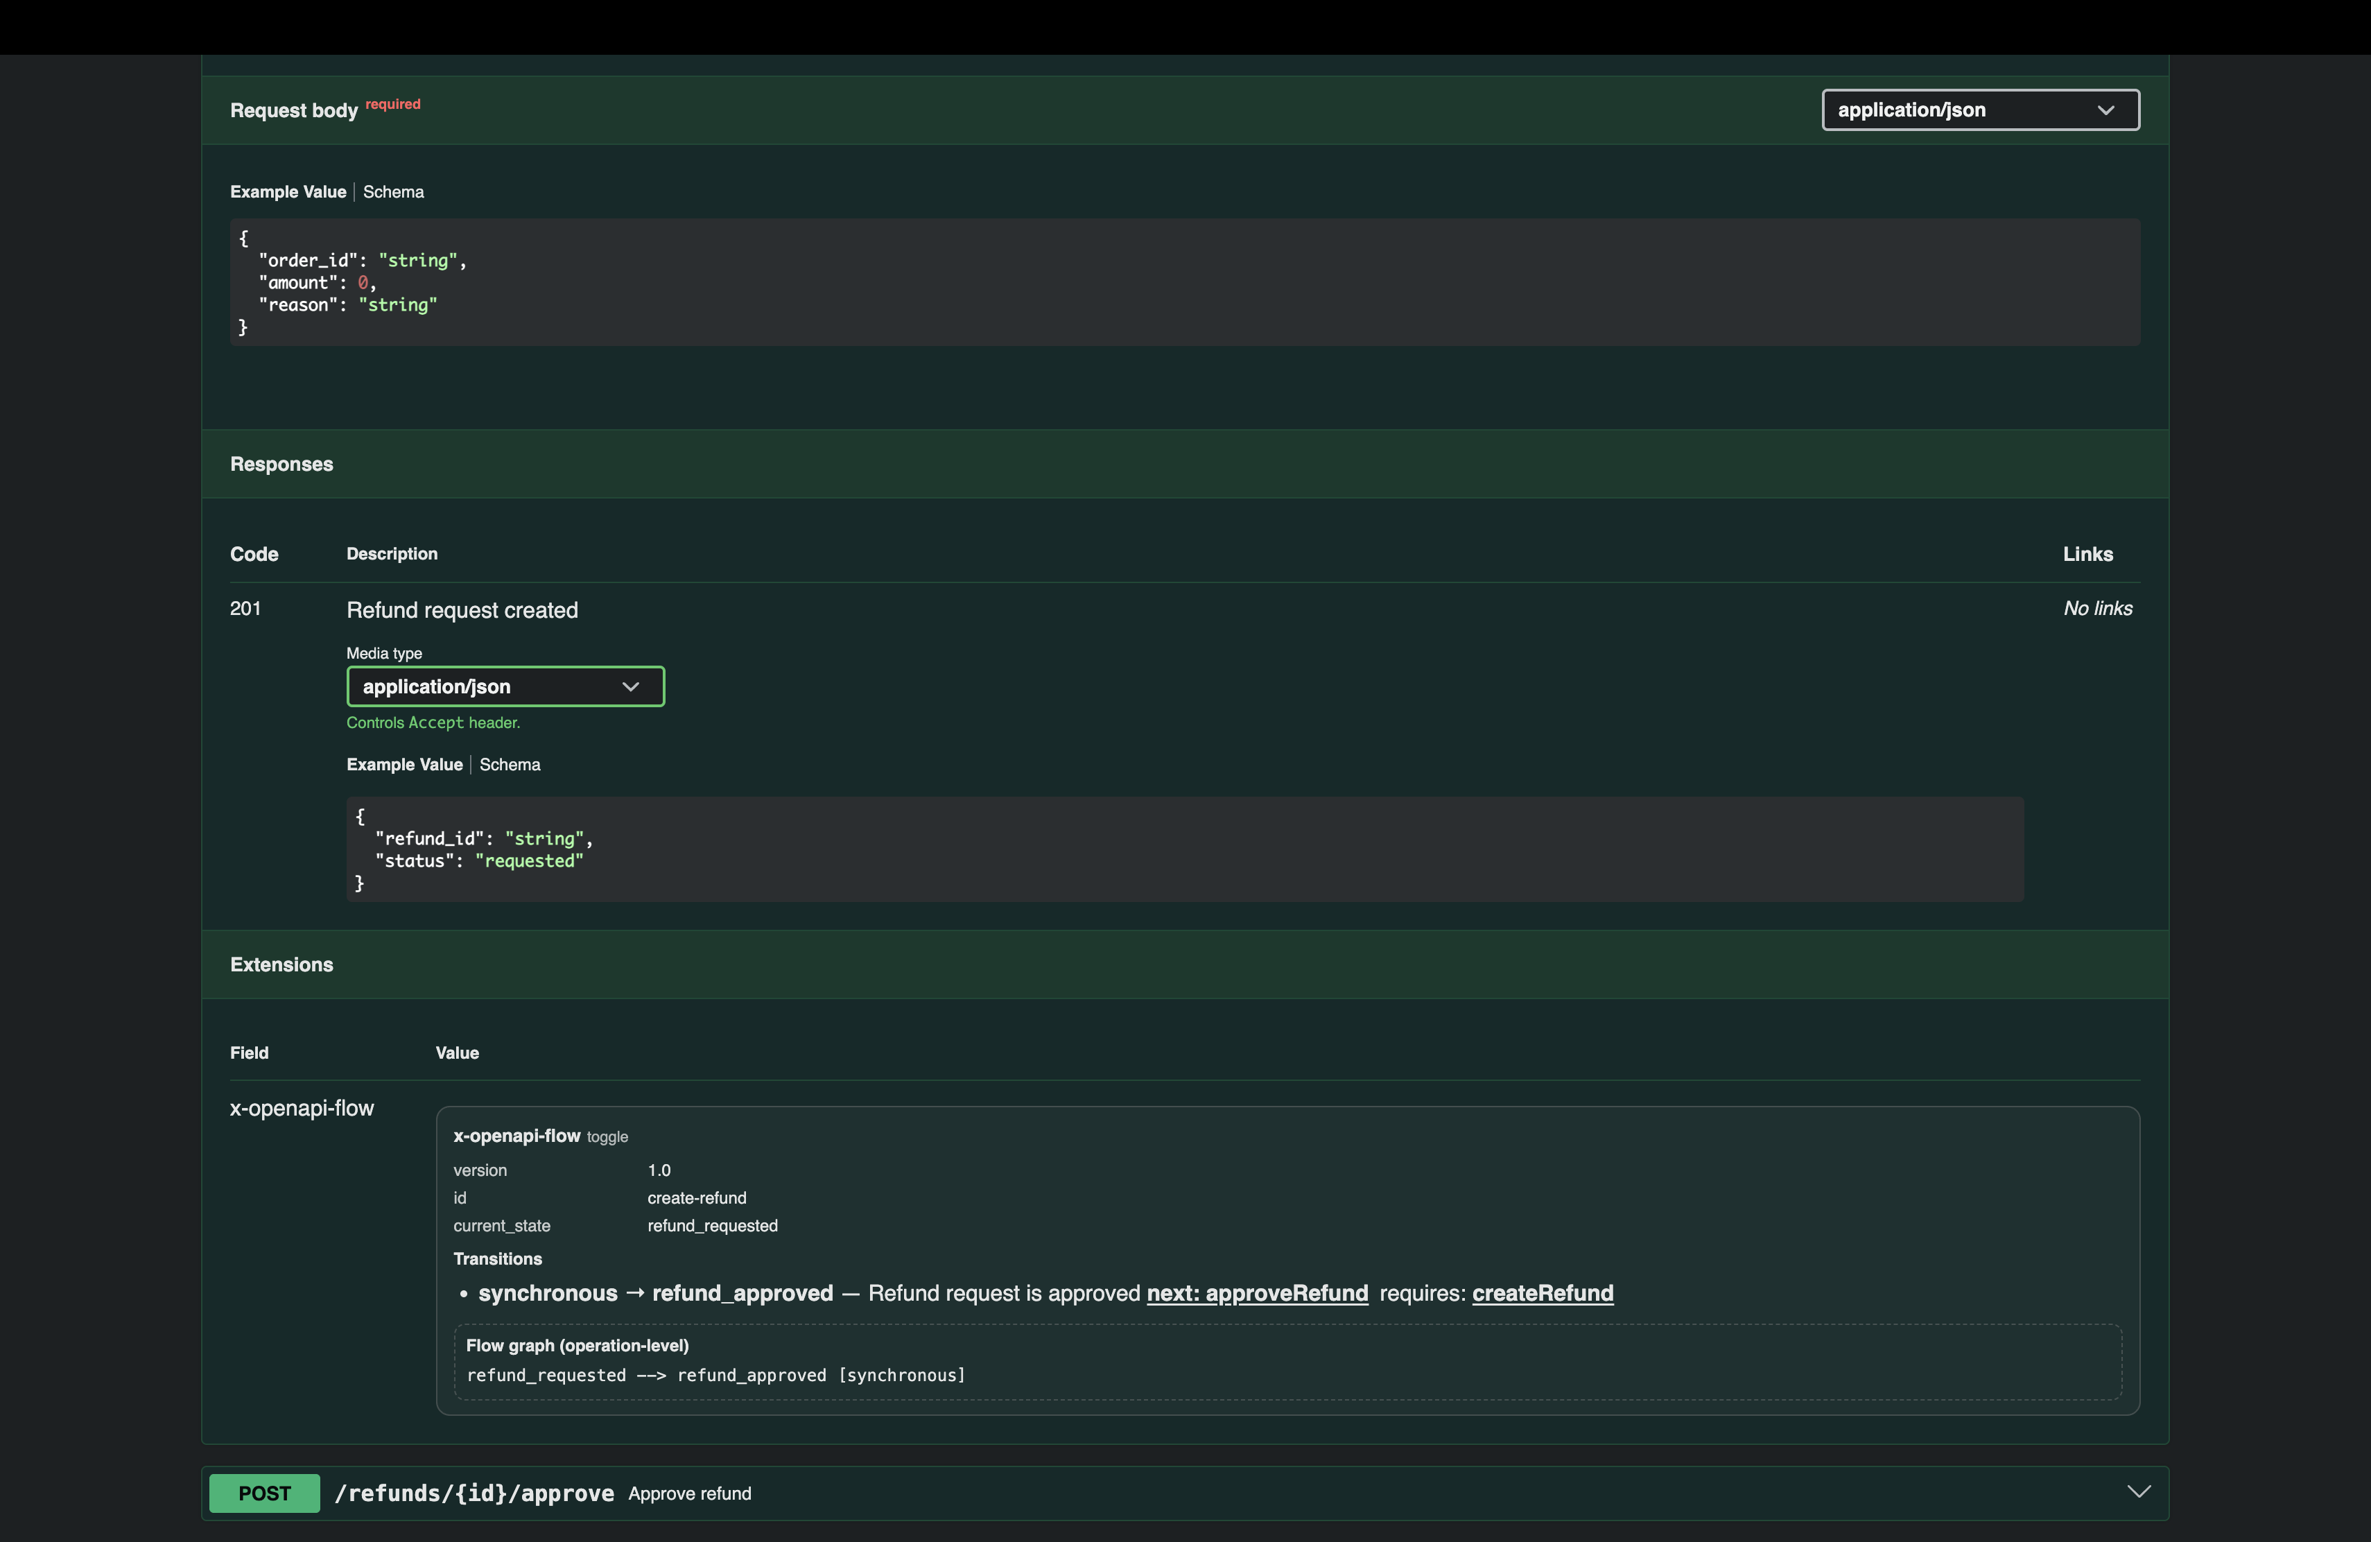This screenshot has width=2371, height=1542.
Task: Click the expand chevron on the Approve refund row
Action: pyautogui.click(x=2138, y=1491)
